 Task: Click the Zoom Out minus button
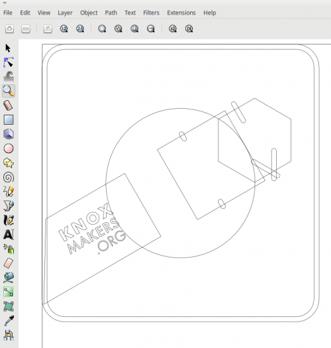coord(26,29)
